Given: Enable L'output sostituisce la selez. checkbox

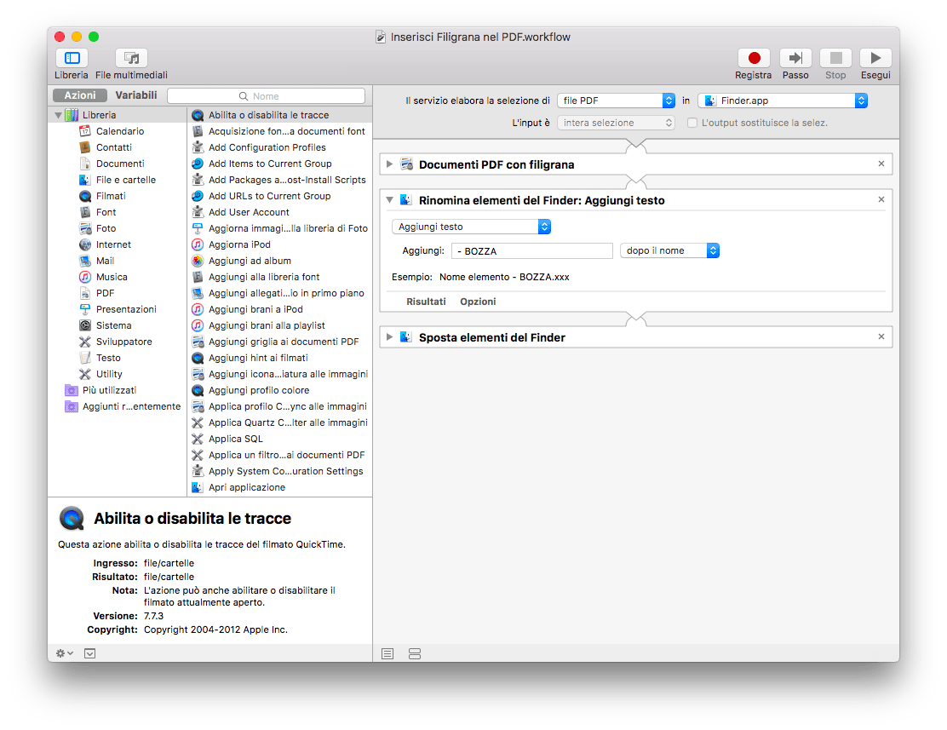Looking at the screenshot, I should (x=692, y=123).
